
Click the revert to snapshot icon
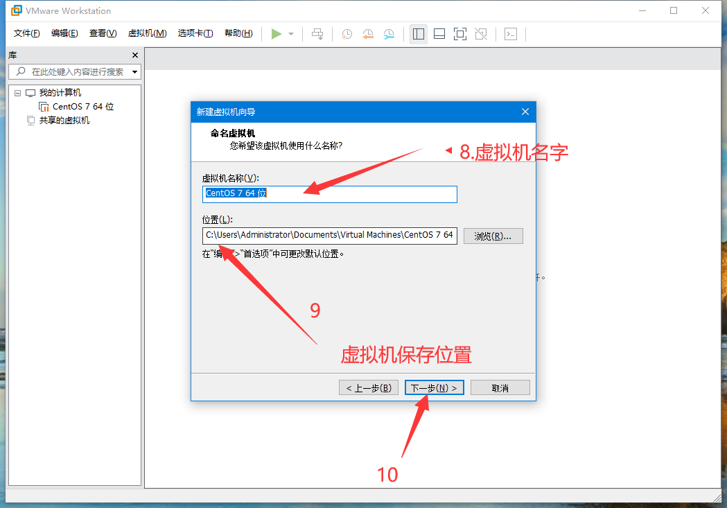pos(368,34)
